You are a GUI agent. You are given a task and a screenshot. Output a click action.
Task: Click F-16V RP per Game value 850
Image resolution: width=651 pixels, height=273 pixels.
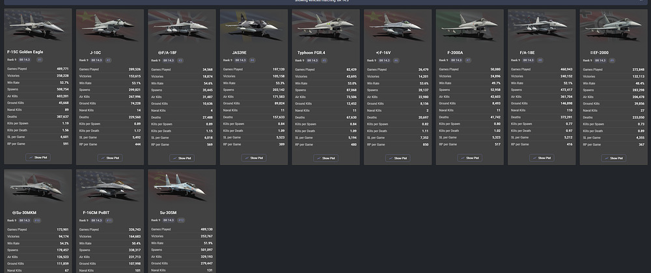[x=425, y=144]
